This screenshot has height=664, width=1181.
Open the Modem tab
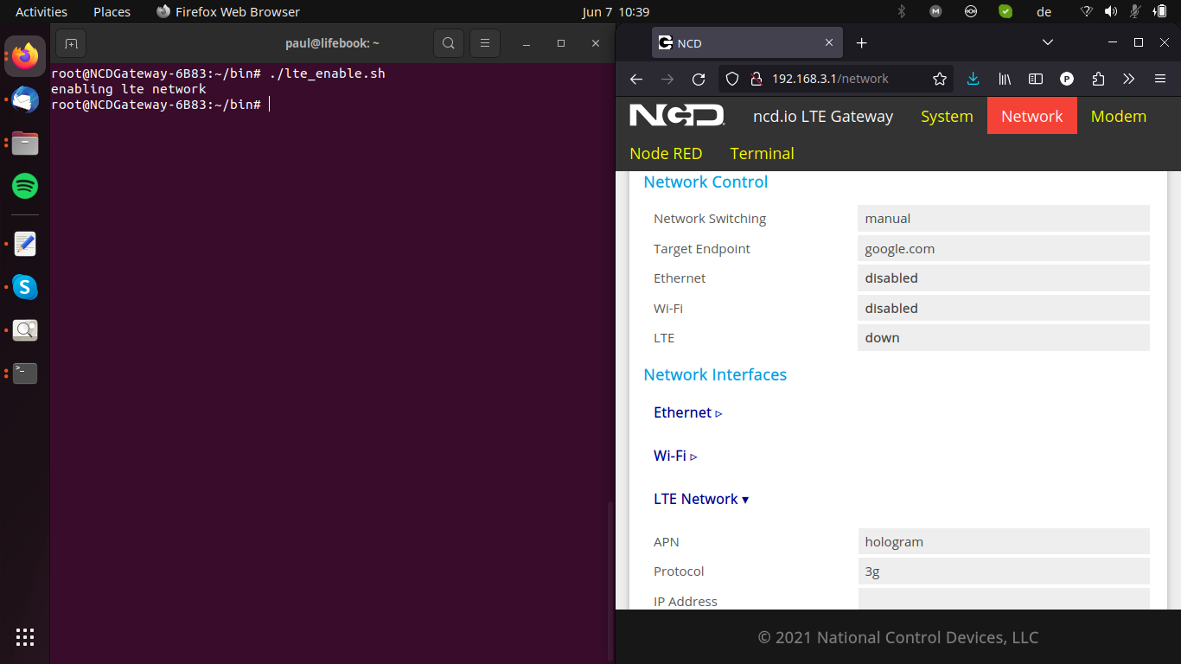click(1119, 116)
